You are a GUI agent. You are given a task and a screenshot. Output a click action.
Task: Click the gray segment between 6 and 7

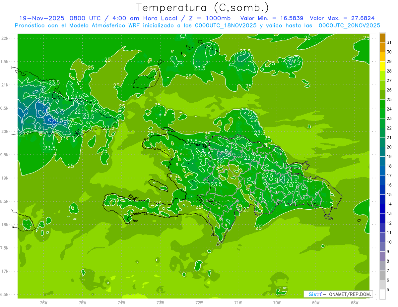(382, 276)
